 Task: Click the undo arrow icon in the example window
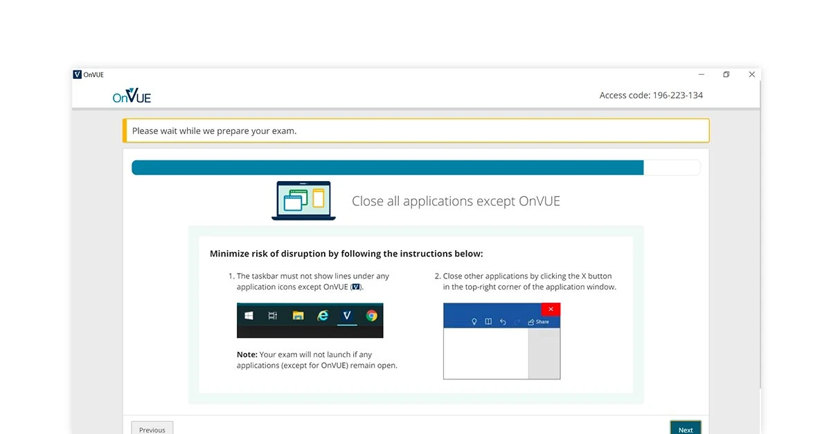[x=503, y=321]
